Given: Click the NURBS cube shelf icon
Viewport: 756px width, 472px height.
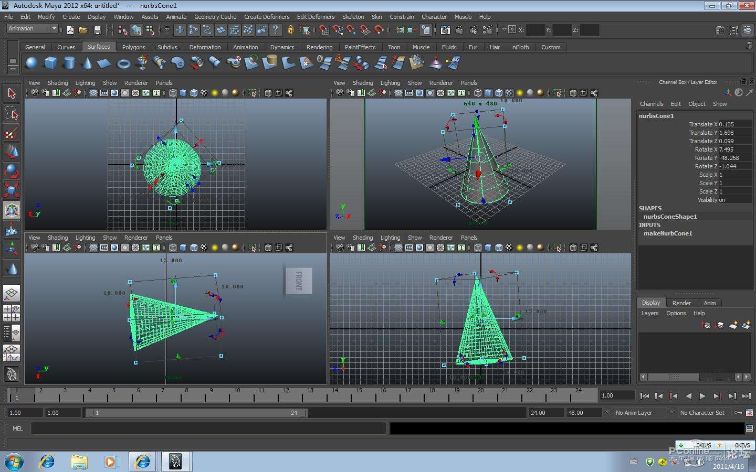Looking at the screenshot, I should pos(50,63).
